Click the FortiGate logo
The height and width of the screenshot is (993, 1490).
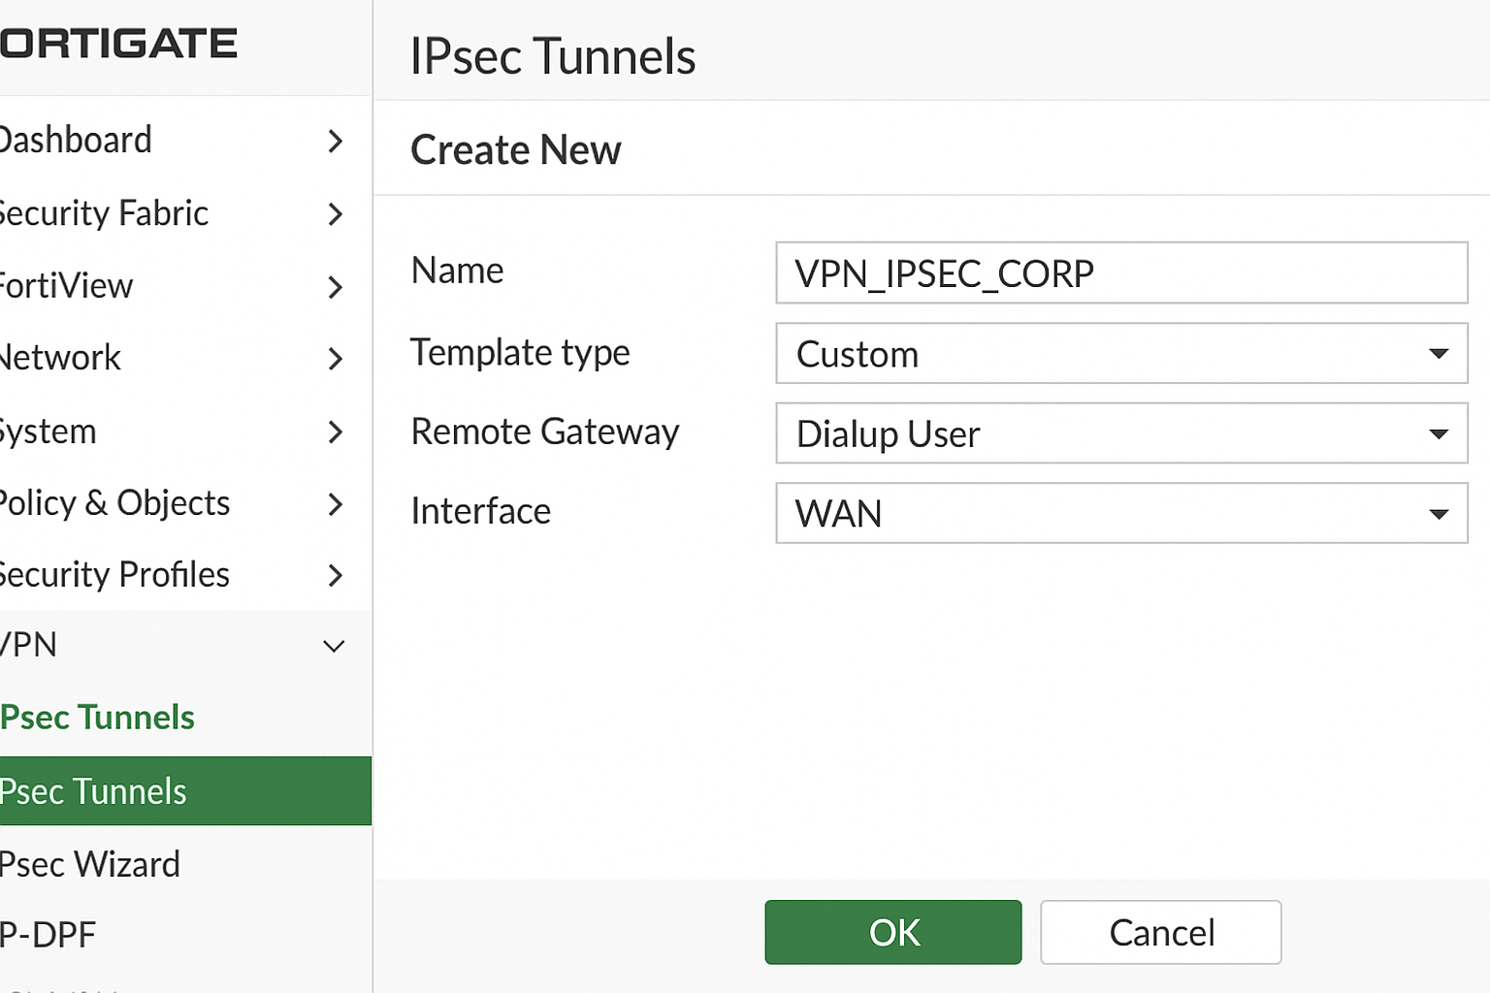pyautogui.click(x=118, y=44)
